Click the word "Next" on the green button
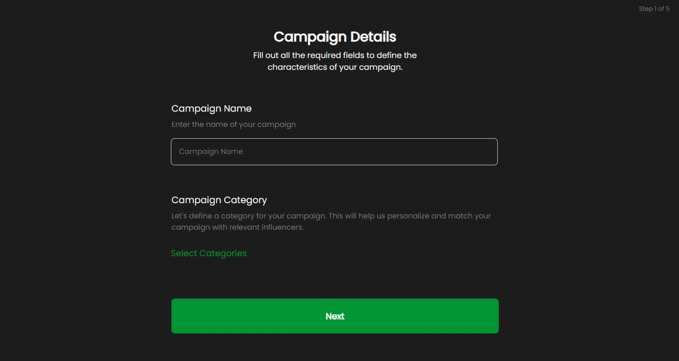The image size is (679, 361). point(335,316)
